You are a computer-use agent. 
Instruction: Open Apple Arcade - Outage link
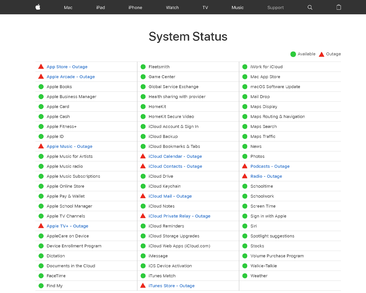pos(71,77)
